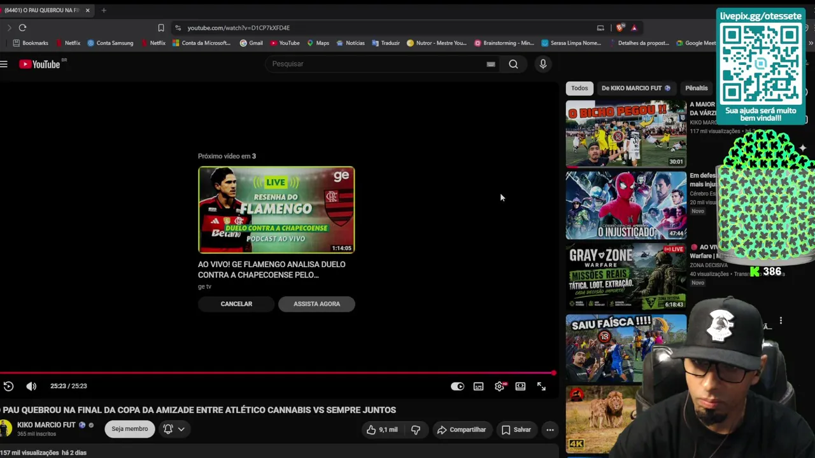
Task: Open the Brainstorming bookmark
Action: [504, 43]
